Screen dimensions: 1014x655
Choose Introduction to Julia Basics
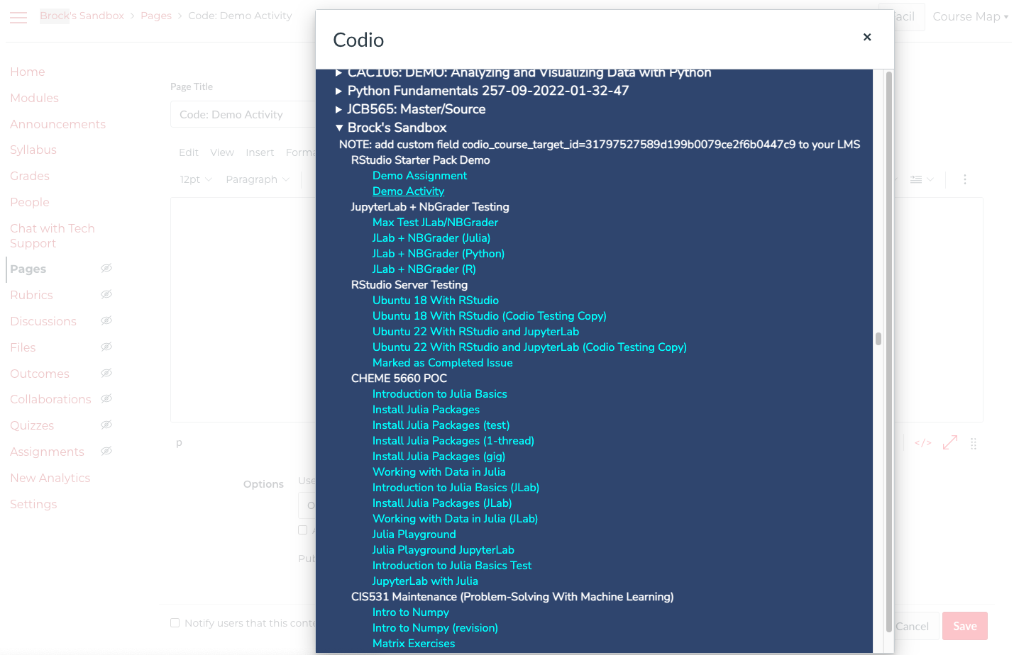tap(440, 394)
